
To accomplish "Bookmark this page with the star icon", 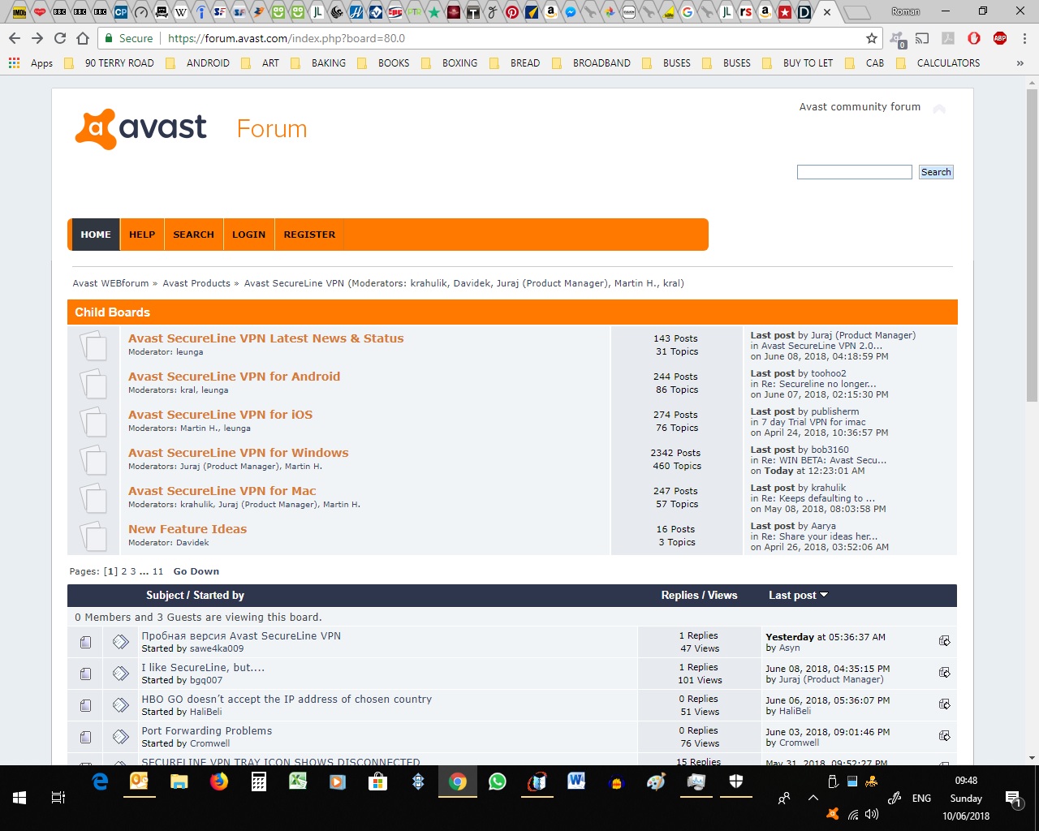I will 872,38.
